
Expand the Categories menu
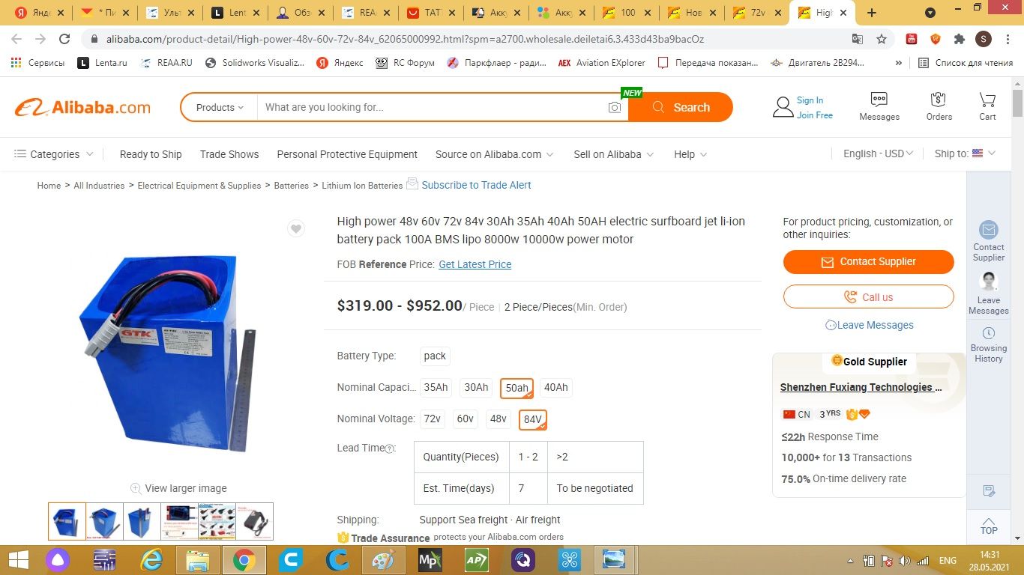(x=54, y=154)
